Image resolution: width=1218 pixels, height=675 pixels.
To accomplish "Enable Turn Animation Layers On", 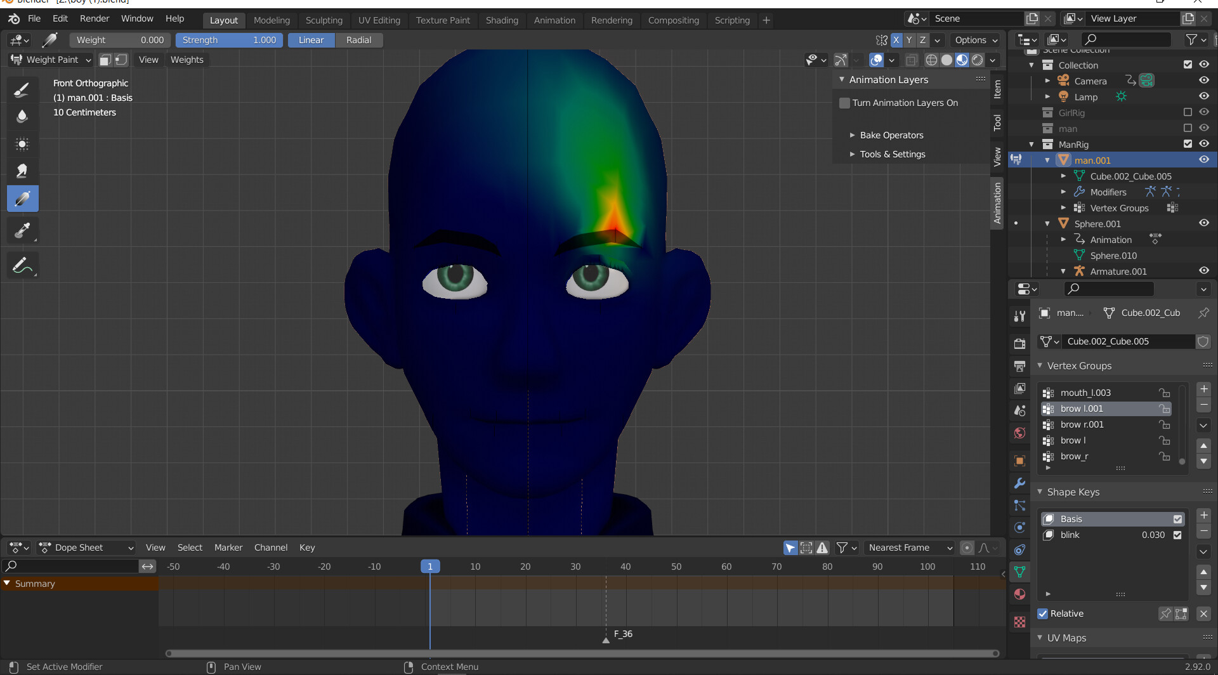I will pyautogui.click(x=844, y=103).
